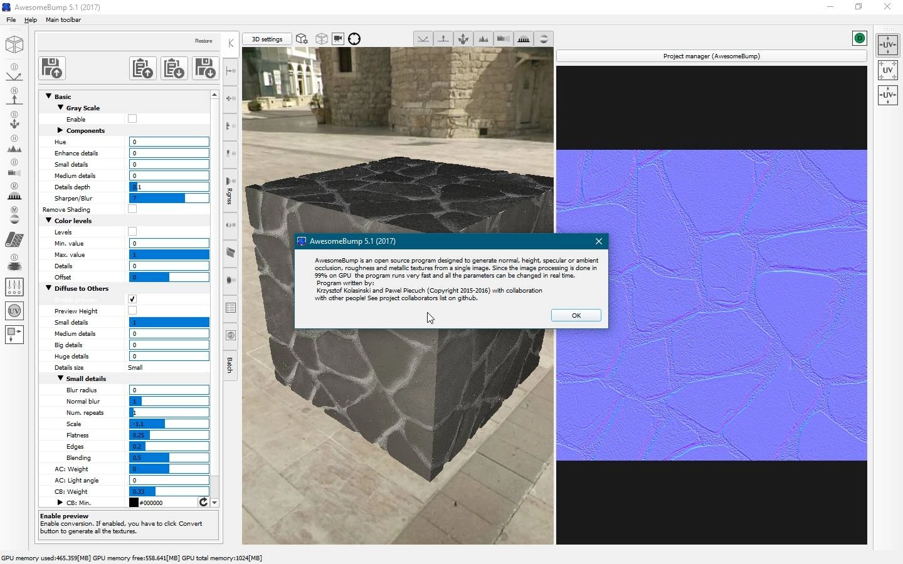The width and height of the screenshot is (903, 564).
Task: Toggle specular map in the 3D view toolbar
Action: 463,39
